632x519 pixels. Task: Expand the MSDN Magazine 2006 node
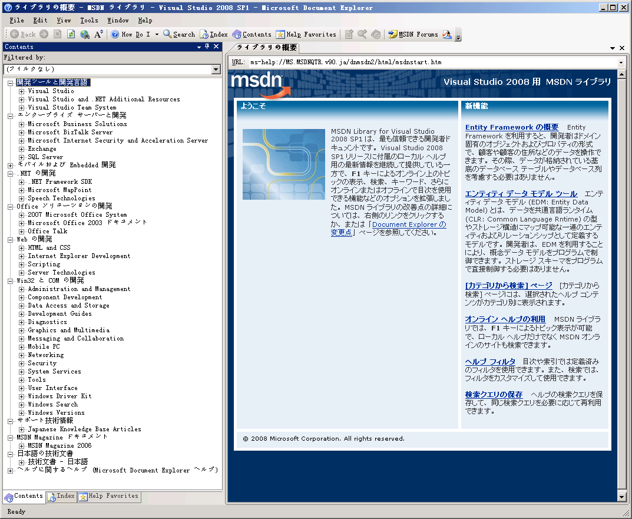21,446
